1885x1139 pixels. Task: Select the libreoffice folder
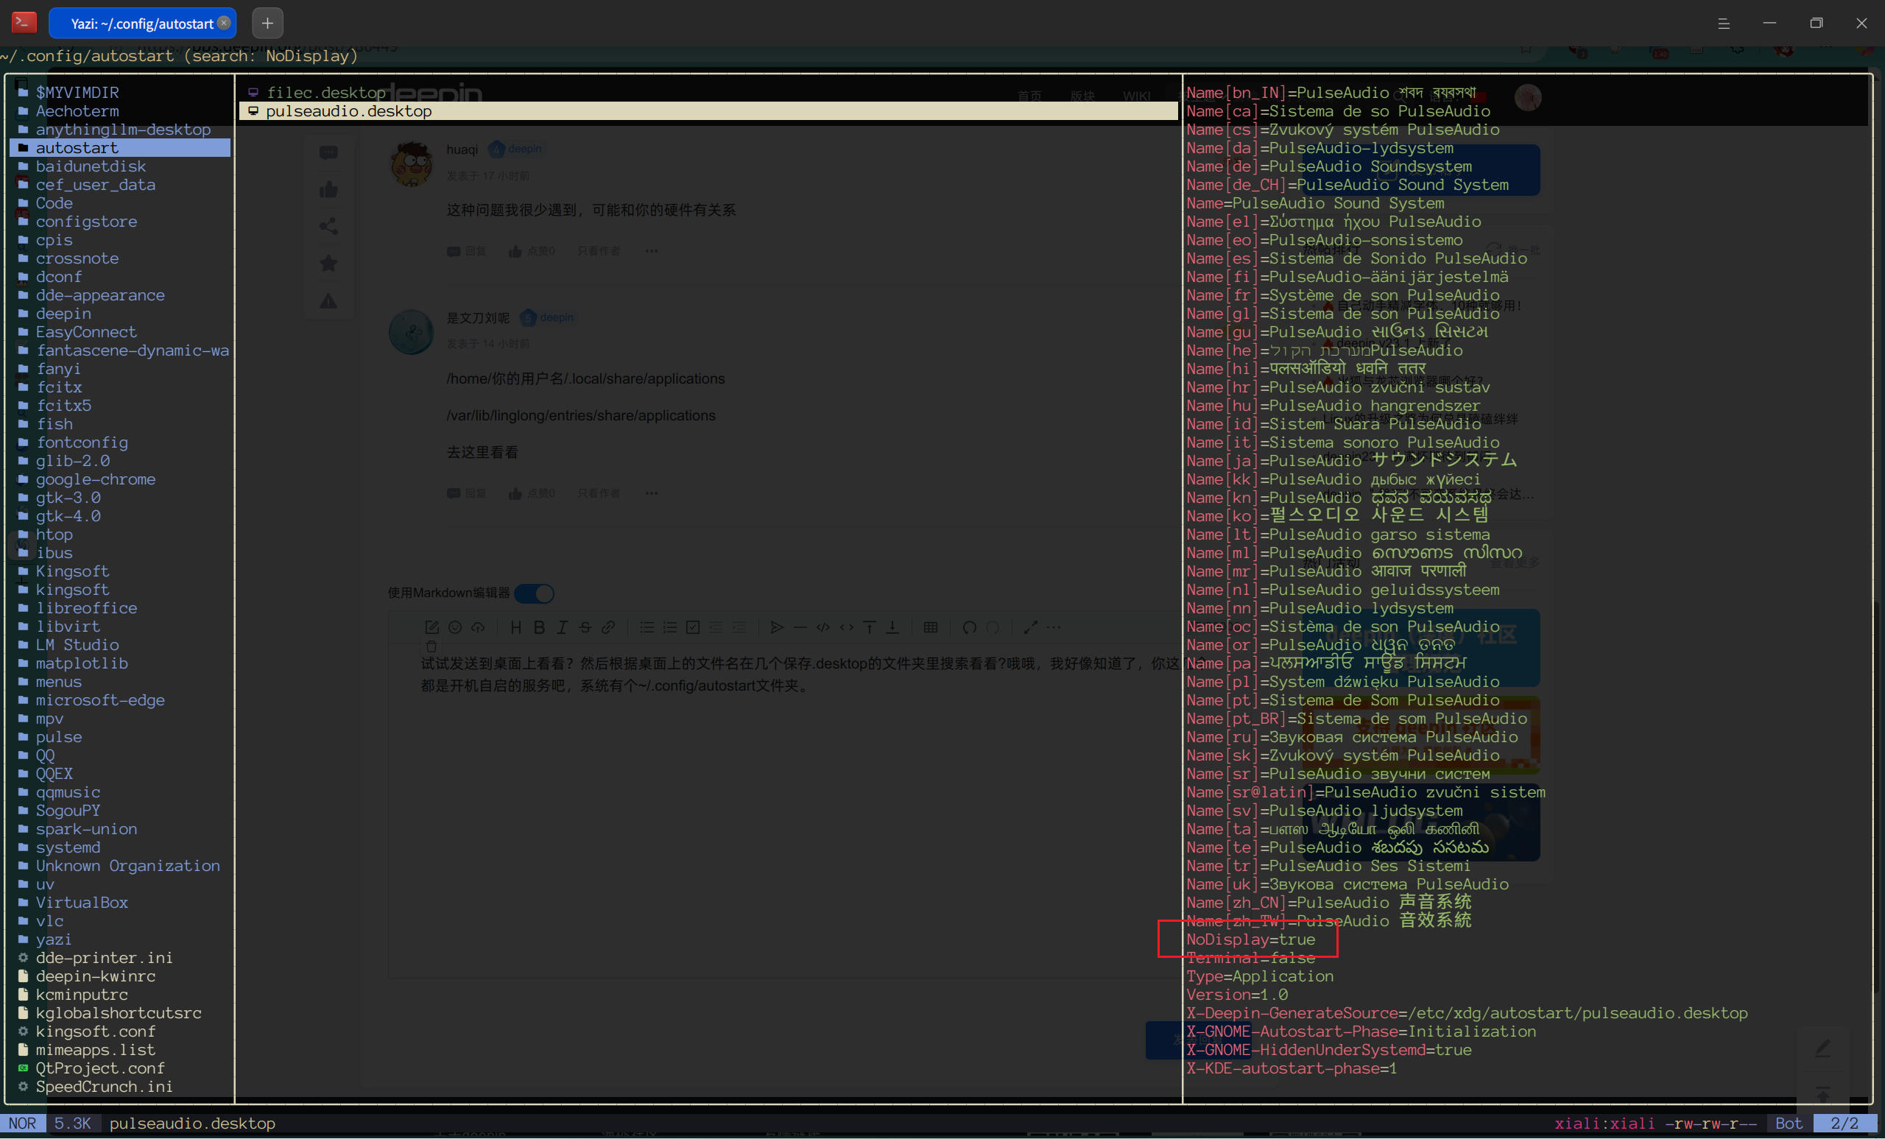click(120, 607)
